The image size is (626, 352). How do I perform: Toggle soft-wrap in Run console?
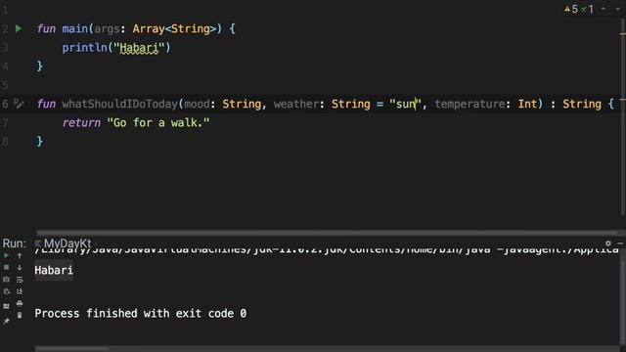coord(20,280)
